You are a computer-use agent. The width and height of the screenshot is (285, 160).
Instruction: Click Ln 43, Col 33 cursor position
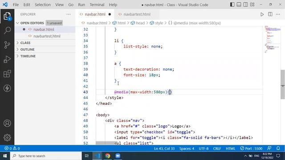(164, 148)
